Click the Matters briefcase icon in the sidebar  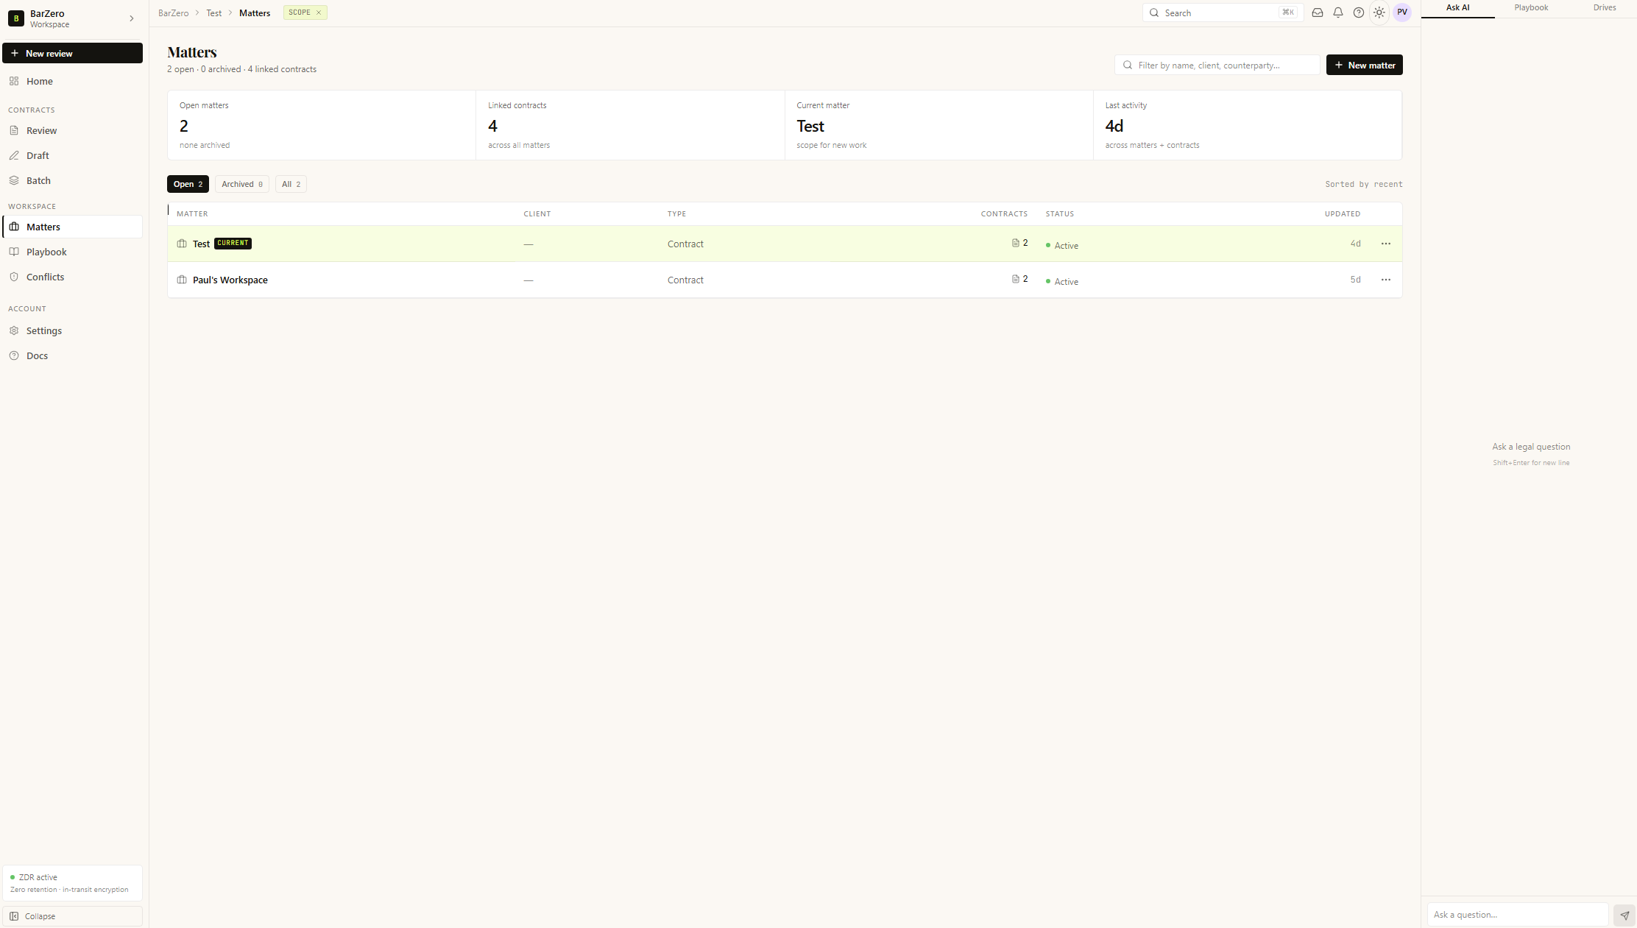(x=15, y=227)
